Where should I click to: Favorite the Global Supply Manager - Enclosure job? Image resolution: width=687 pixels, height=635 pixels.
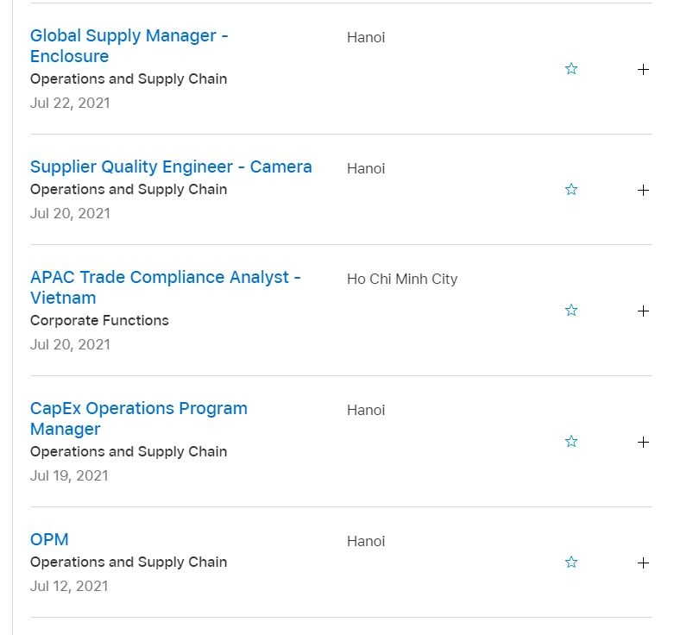click(570, 69)
